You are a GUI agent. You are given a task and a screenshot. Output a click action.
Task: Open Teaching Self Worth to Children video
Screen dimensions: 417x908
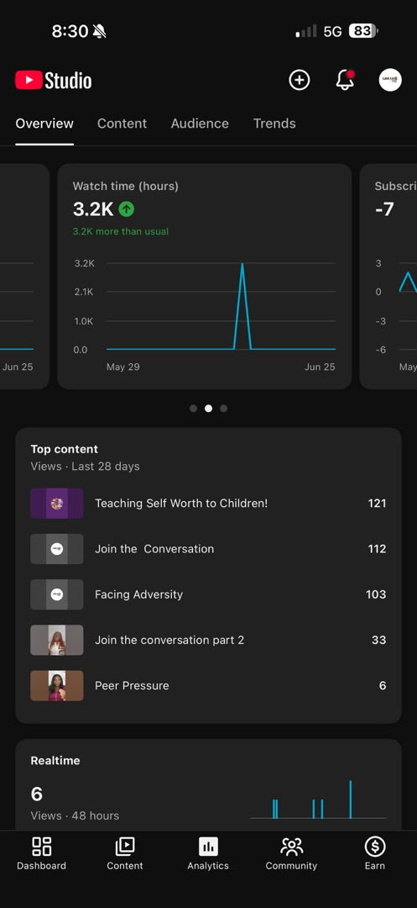(x=208, y=504)
